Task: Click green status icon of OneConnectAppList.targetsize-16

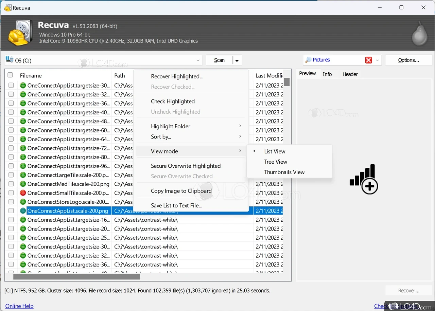Action: [23, 220]
